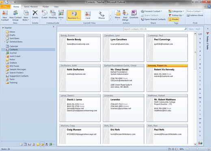Adjust the zoom slider in status bar
Screen dimensions: 211x151
(x=197, y=149)
